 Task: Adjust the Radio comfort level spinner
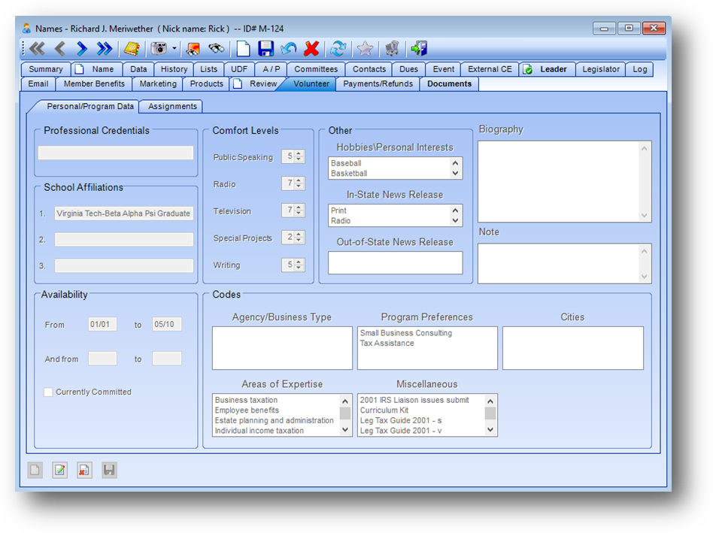coord(299,183)
